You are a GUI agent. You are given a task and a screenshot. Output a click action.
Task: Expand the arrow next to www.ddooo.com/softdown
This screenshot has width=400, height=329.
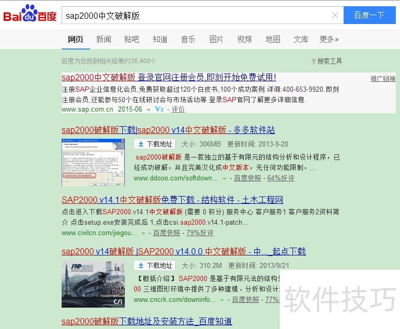[x=224, y=178]
